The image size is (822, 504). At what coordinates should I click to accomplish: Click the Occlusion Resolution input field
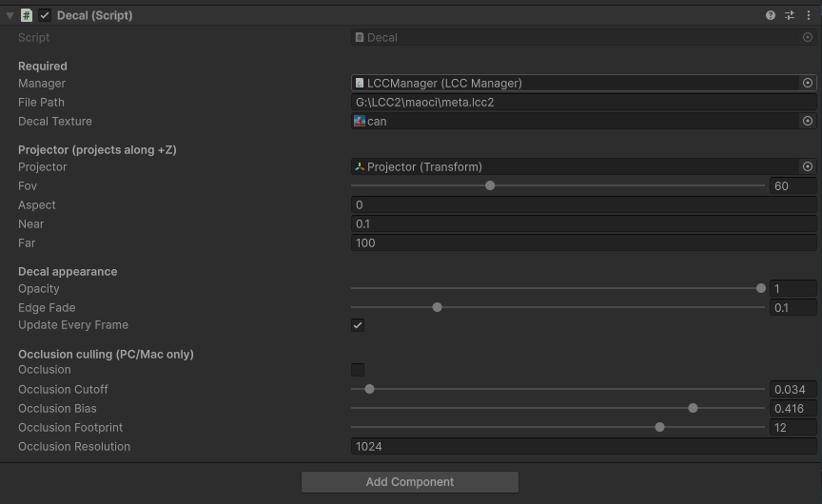(583, 446)
